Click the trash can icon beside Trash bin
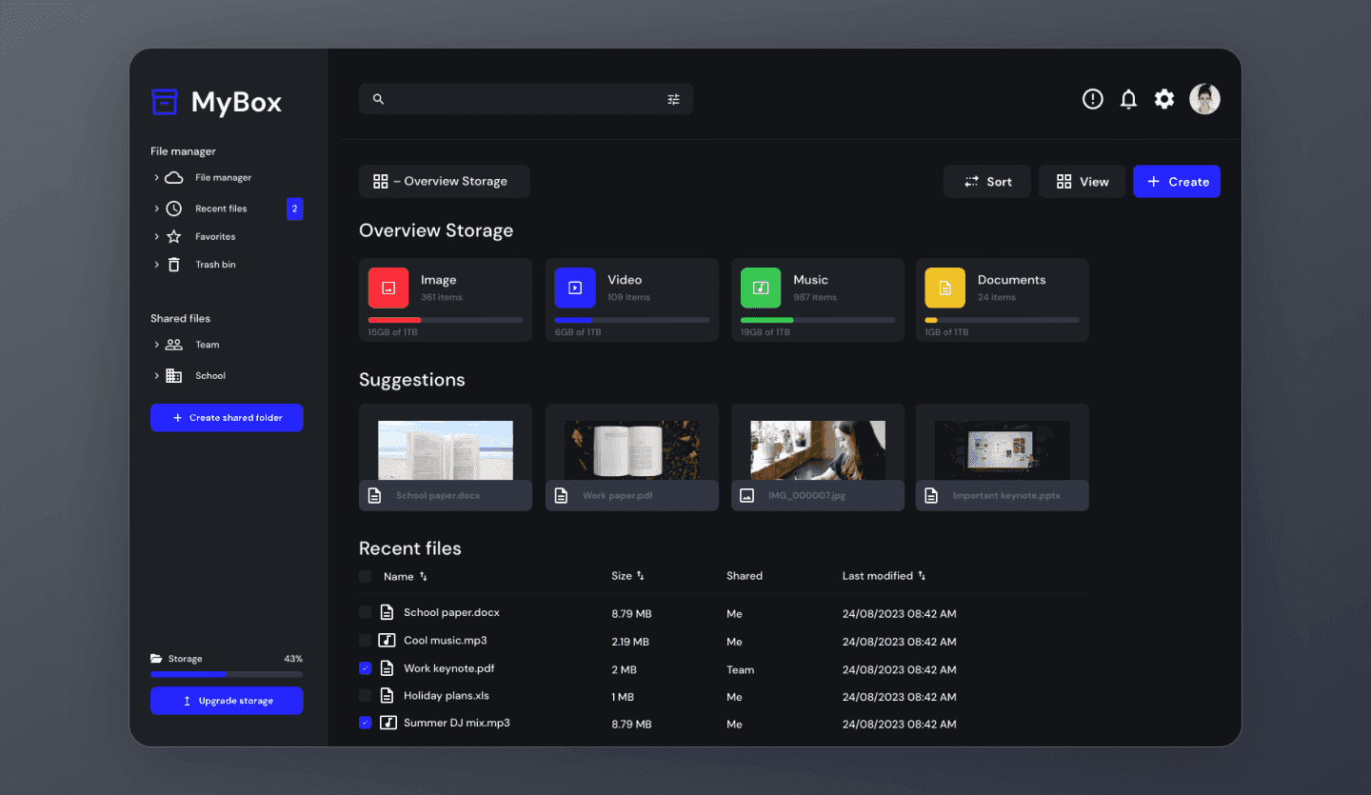This screenshot has width=1371, height=795. pos(174,265)
